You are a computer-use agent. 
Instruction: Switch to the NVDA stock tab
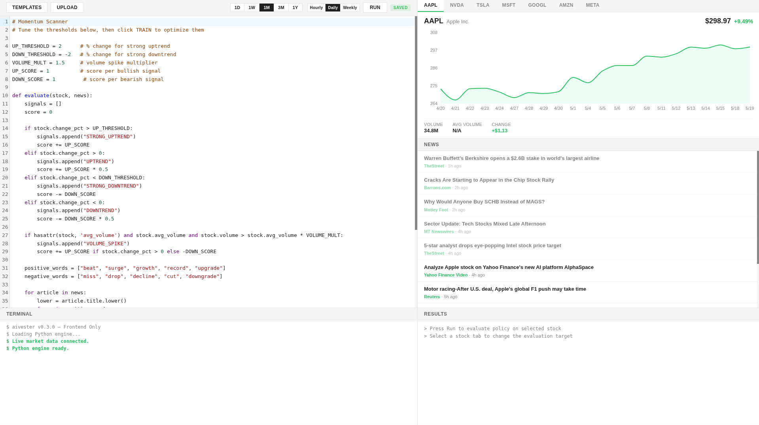tap(457, 6)
